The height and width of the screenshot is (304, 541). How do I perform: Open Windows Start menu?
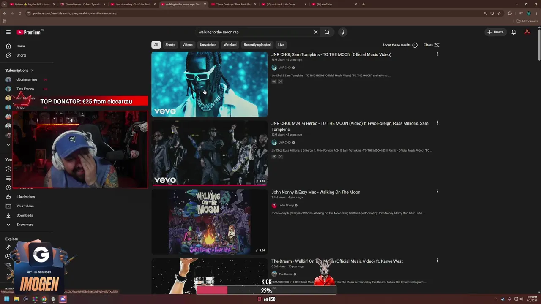7,299
